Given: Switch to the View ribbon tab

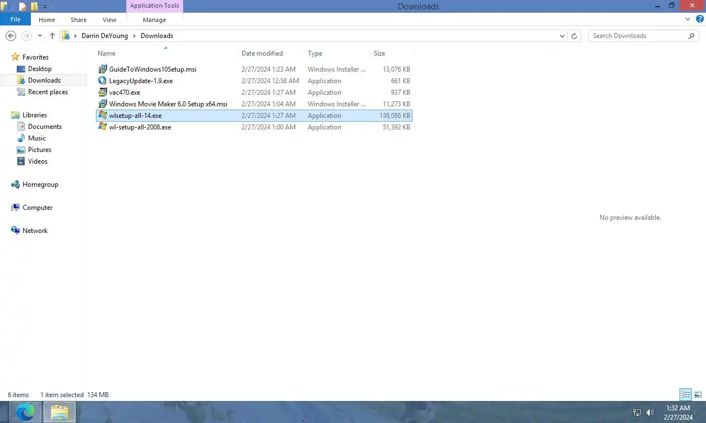Looking at the screenshot, I should click(109, 20).
